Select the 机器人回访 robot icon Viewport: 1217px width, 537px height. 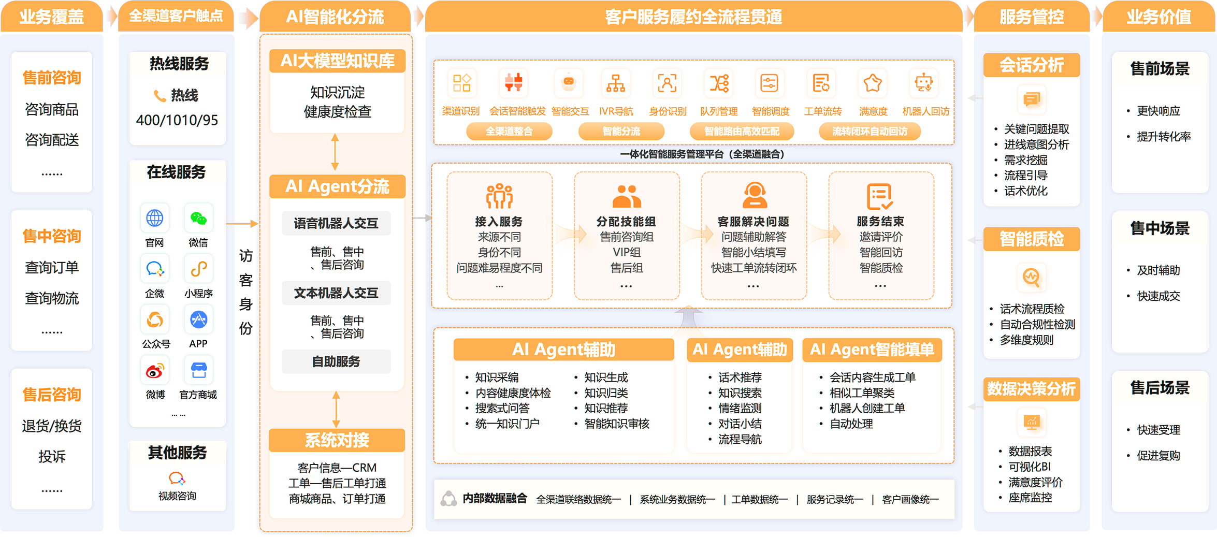point(924,83)
